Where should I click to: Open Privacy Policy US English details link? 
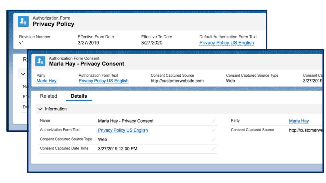pyautogui.click(x=123, y=130)
